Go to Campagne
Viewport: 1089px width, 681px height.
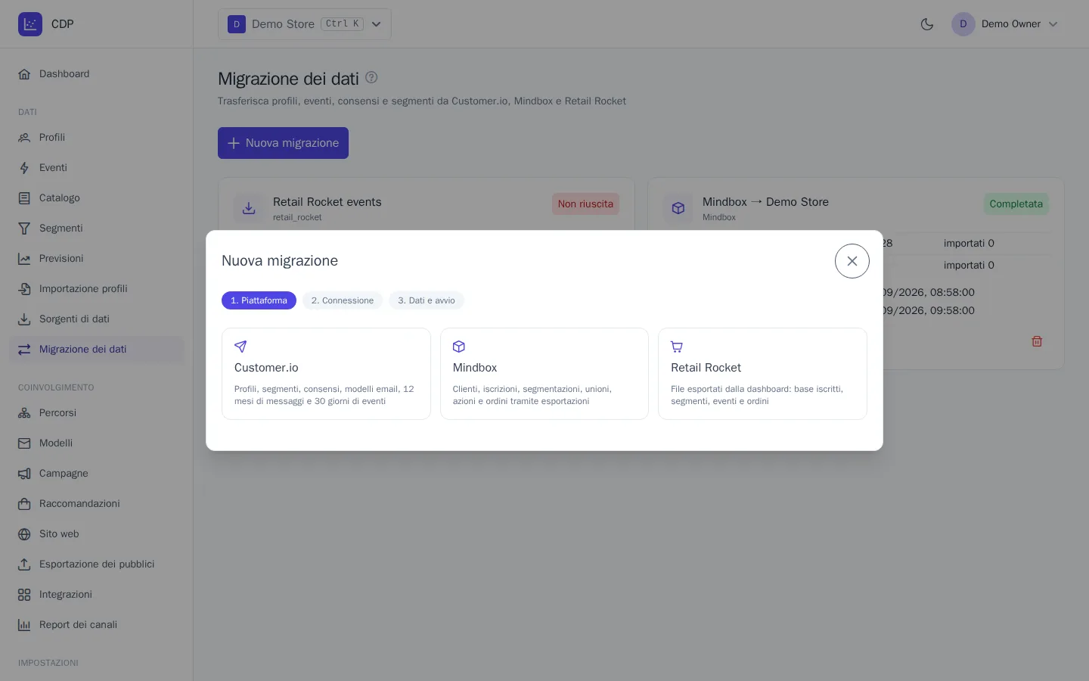point(97,474)
